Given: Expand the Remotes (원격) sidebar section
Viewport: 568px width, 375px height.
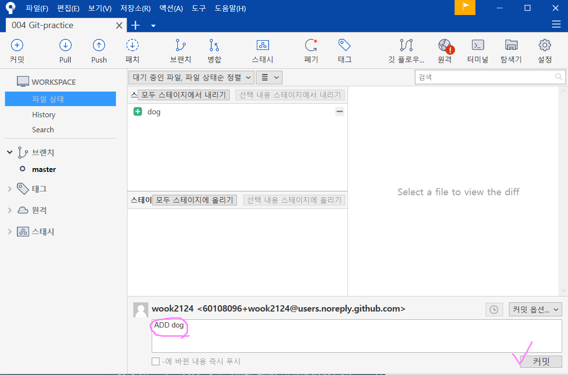Looking at the screenshot, I should (10, 210).
